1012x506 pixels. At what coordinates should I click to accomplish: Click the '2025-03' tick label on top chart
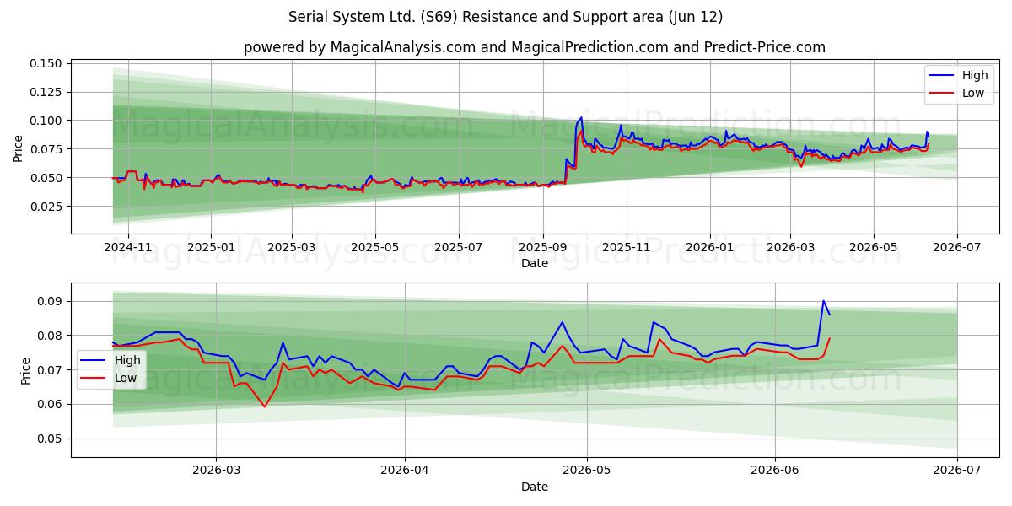click(x=292, y=247)
